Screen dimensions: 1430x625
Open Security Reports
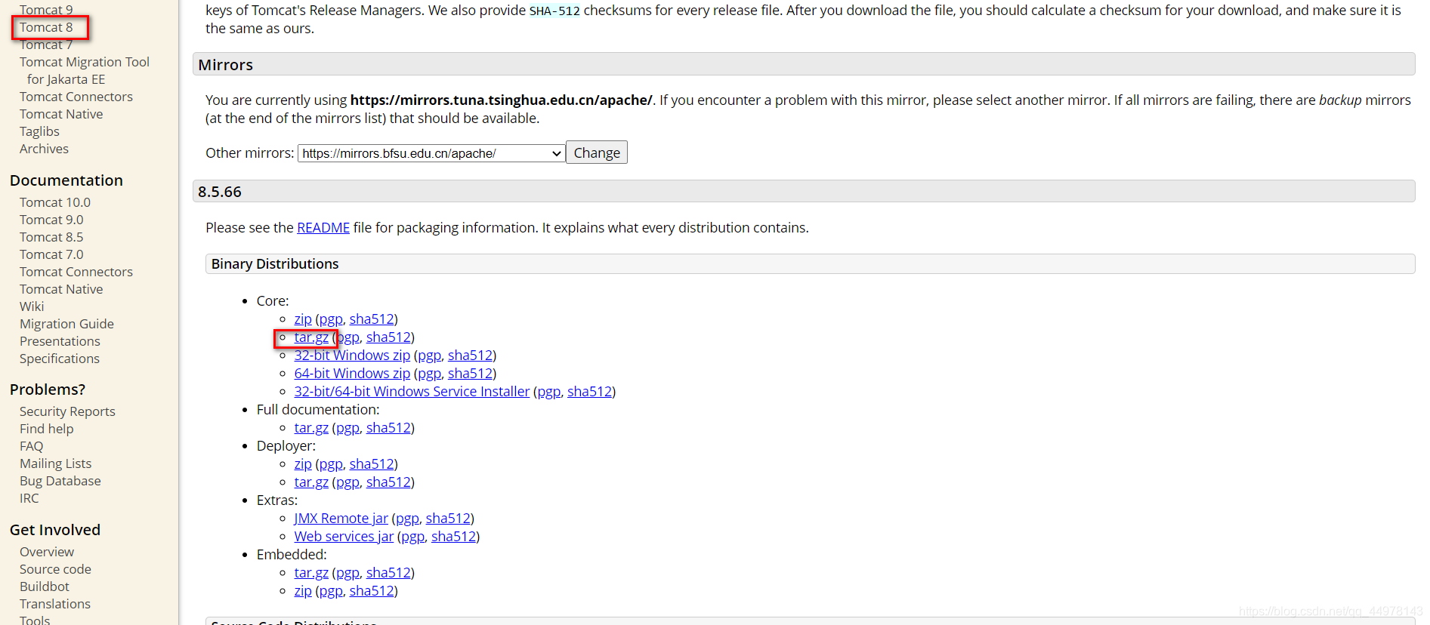[x=67, y=411]
